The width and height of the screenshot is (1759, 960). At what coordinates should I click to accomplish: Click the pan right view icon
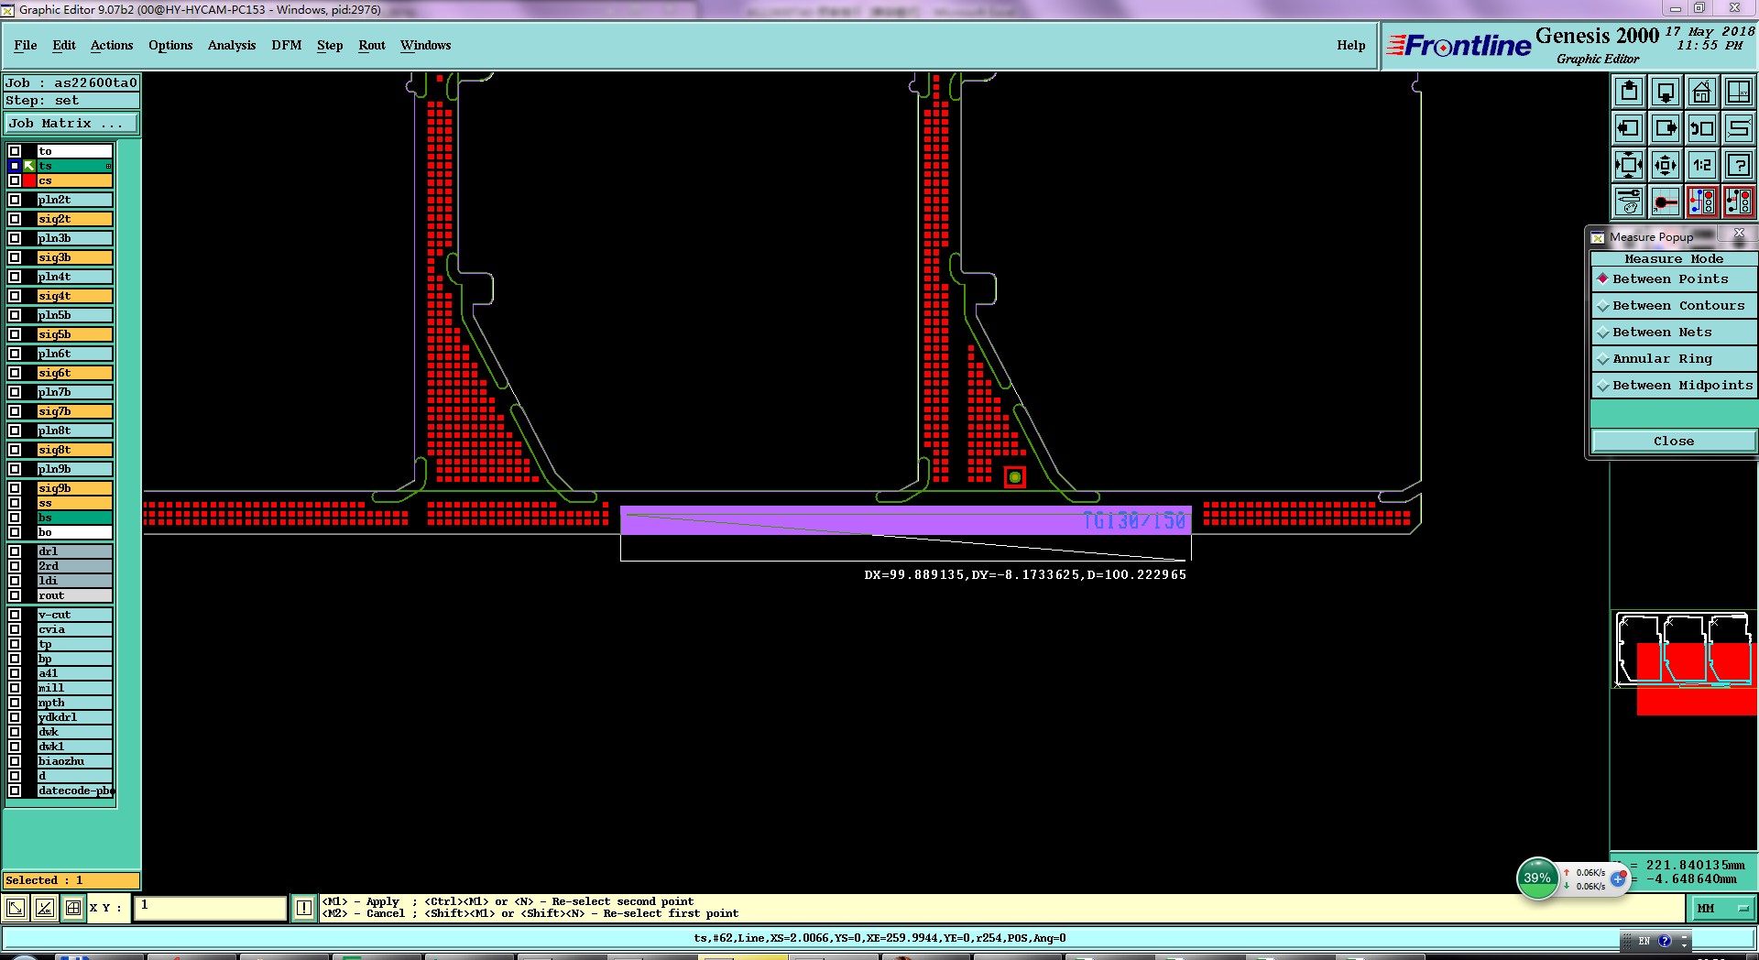click(1666, 128)
